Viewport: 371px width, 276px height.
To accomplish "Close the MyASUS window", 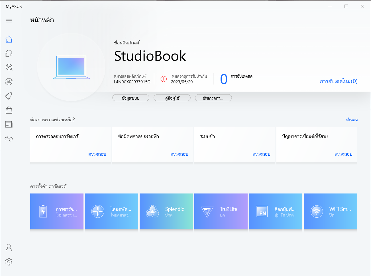I will [362, 6].
